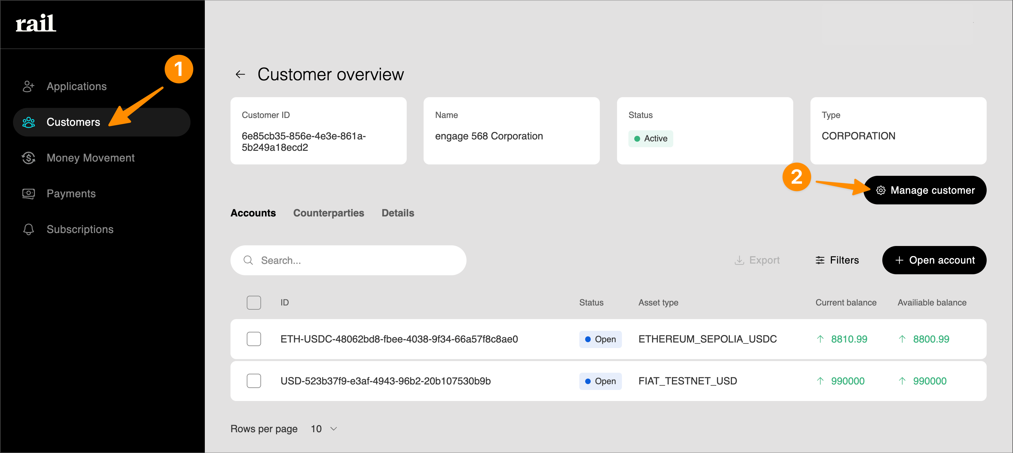Click the gear icon in Manage customer
The width and height of the screenshot is (1013, 453).
coord(880,190)
